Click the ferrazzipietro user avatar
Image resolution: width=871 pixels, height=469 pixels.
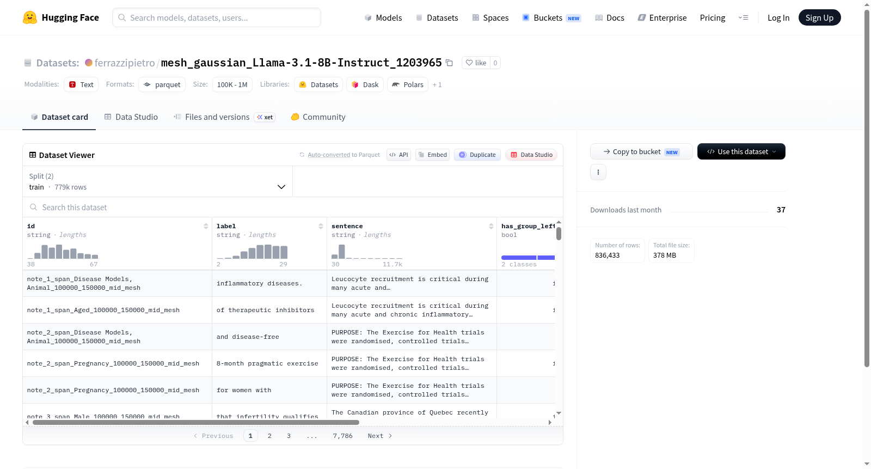89,63
